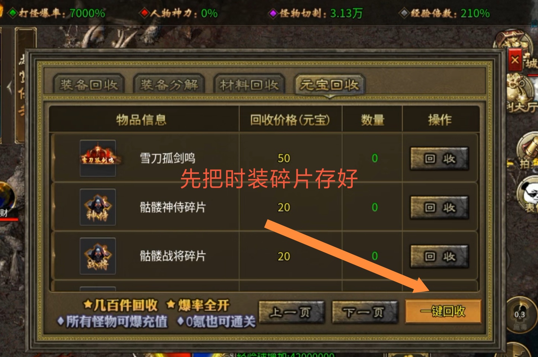Screen dimensions: 538x357
Task: Go to next page with 下一页
Action: coord(364,312)
